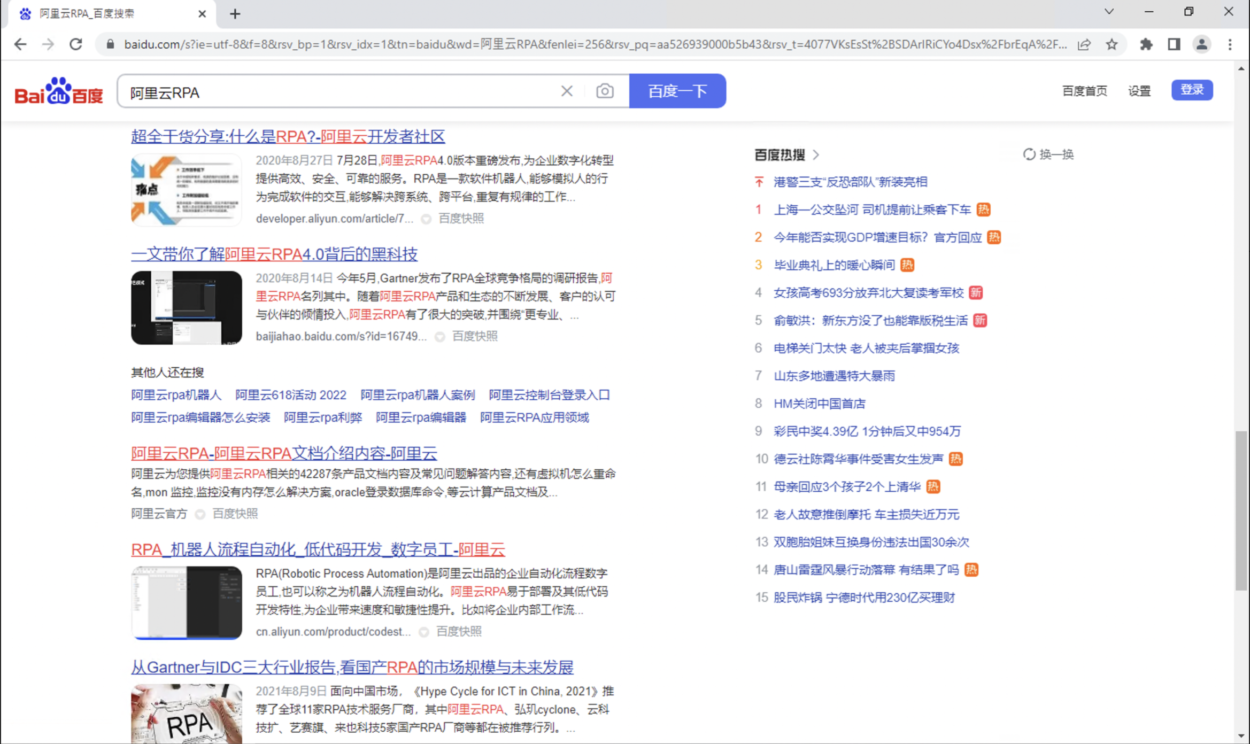The width and height of the screenshot is (1250, 744).
Task: Open hot search 山东多地遭遇特大暴雨
Action: click(835, 376)
